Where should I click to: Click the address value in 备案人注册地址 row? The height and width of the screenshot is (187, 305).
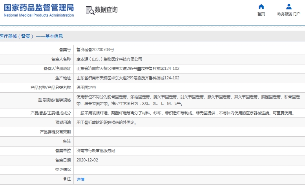[x=128, y=69]
